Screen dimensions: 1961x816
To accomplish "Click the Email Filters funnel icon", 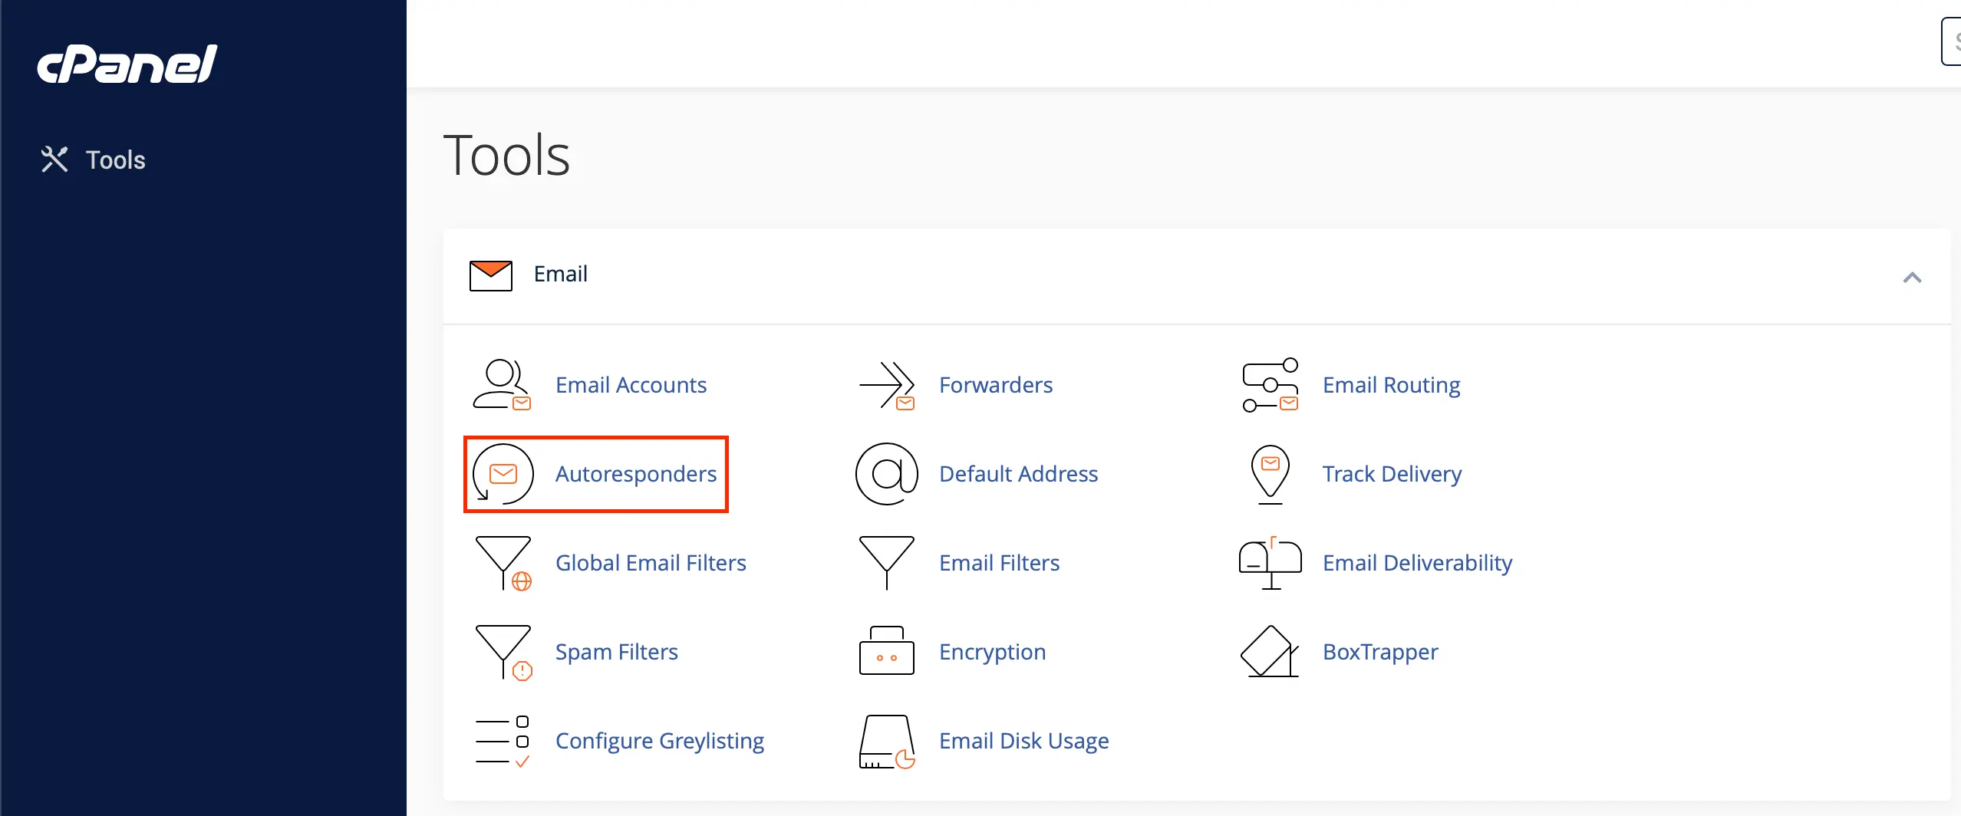I will [887, 563].
